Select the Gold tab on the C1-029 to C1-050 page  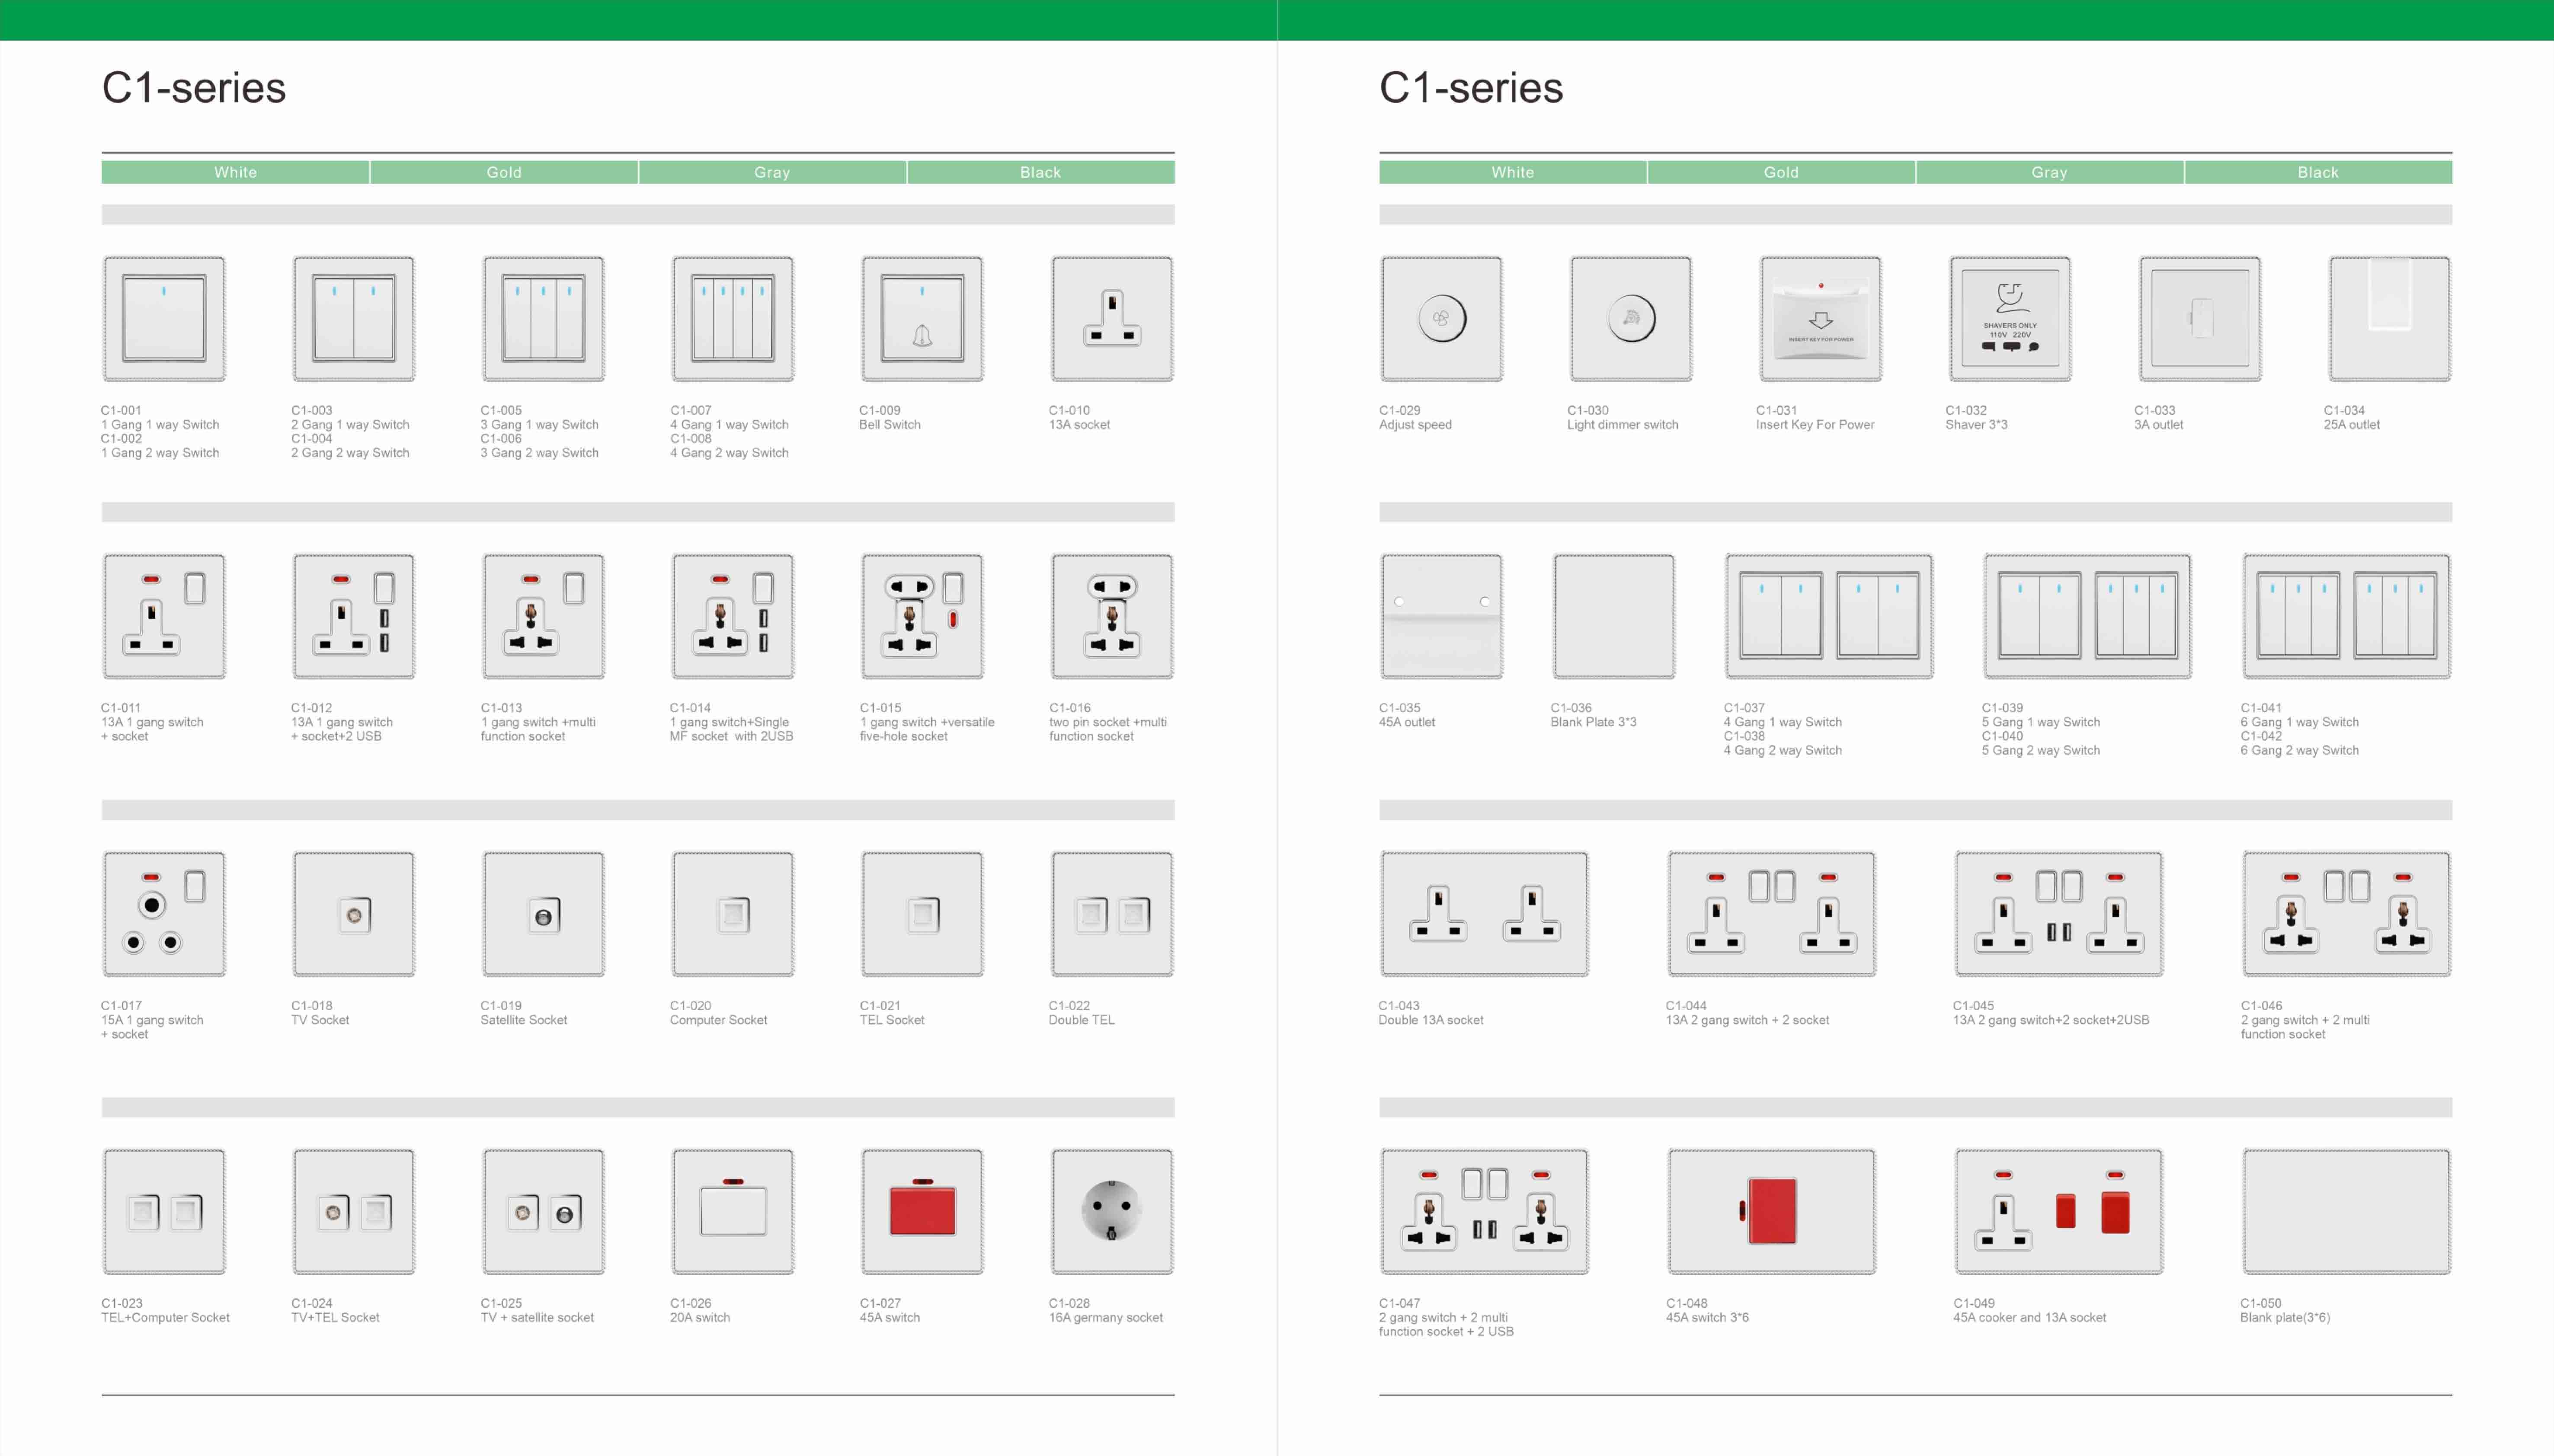(1781, 172)
